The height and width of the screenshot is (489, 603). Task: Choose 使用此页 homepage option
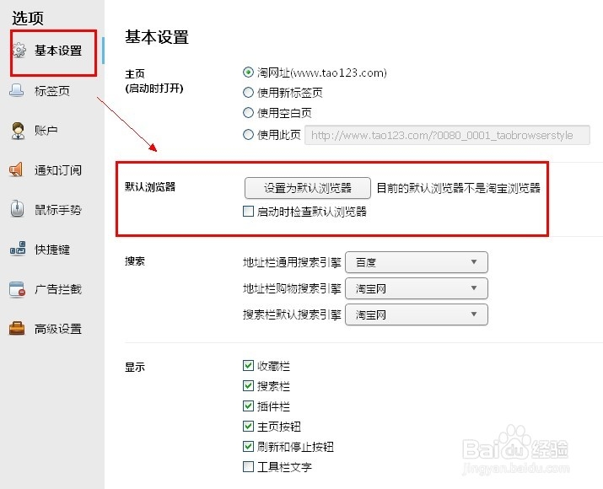pos(249,135)
